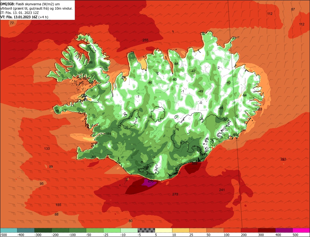
Task: Click the -40 value in east Iceland
Action: (x=228, y=83)
